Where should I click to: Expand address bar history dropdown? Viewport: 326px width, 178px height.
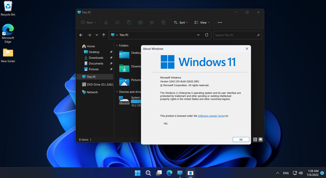coord(198,35)
